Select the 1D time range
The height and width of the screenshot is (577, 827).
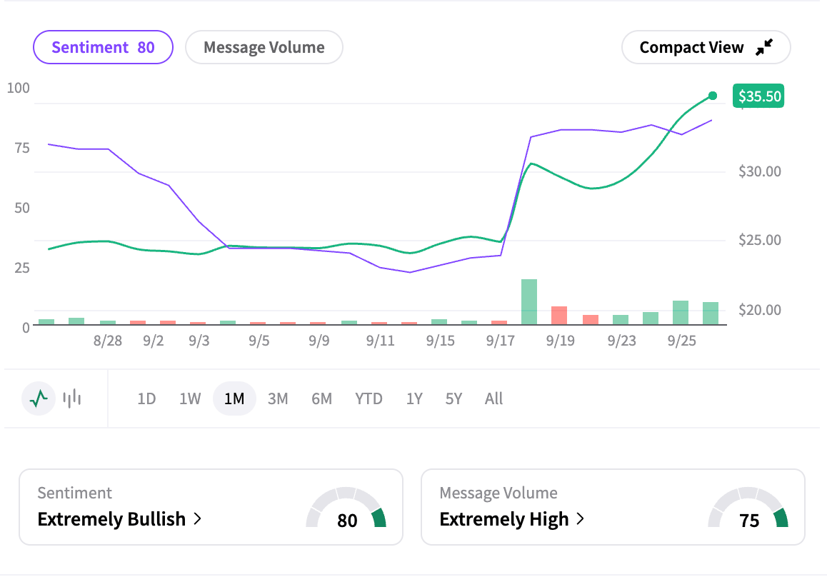146,398
